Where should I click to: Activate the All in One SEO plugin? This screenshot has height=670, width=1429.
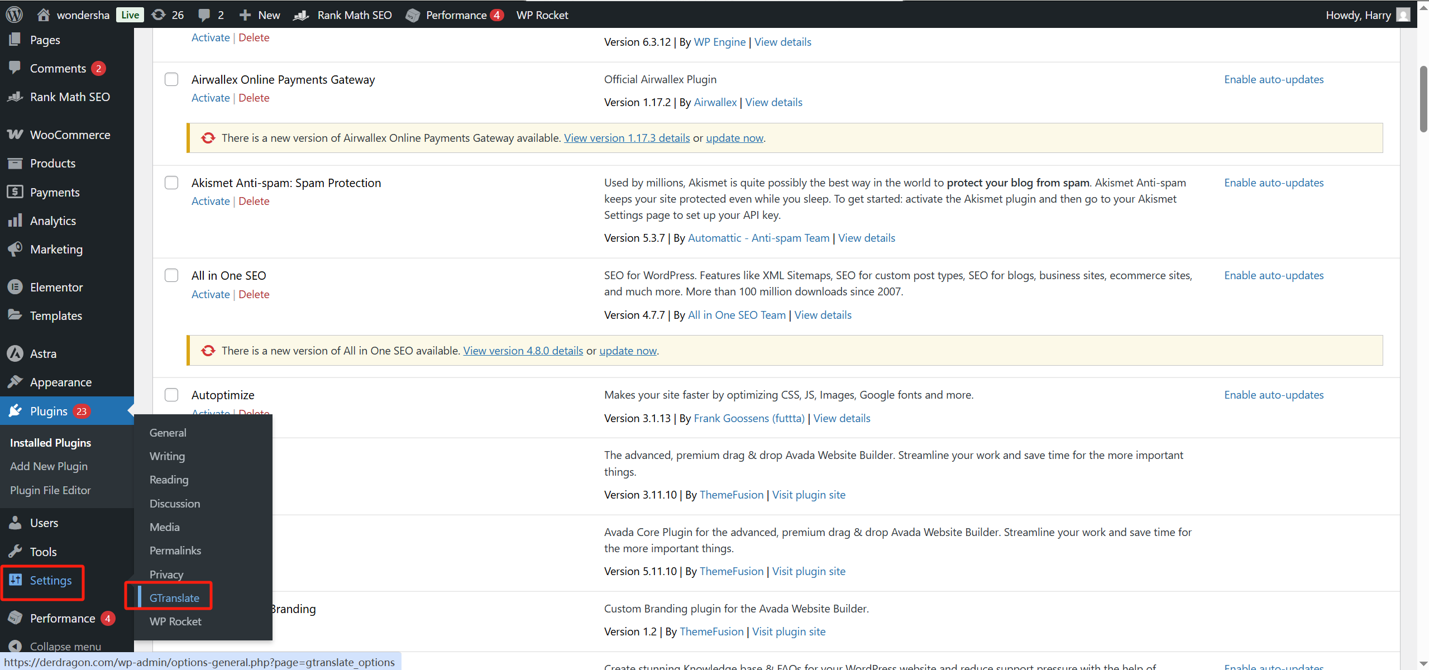[211, 294]
